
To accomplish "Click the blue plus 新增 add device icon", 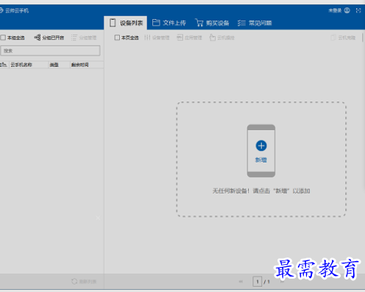I will point(261,146).
